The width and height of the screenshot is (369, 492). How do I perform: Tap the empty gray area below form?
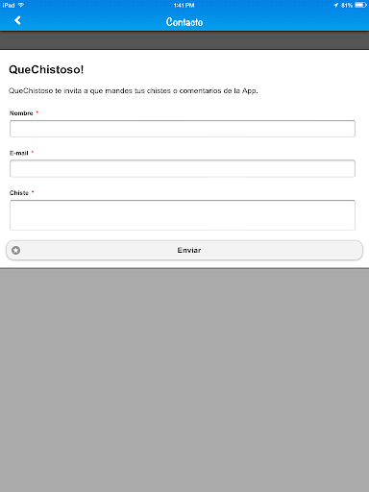click(x=184, y=381)
